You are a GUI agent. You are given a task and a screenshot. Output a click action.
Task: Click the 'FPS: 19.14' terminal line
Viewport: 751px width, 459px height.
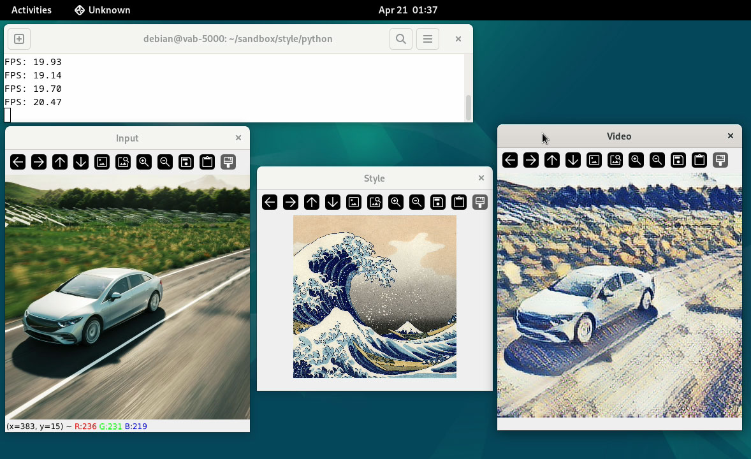[33, 75]
